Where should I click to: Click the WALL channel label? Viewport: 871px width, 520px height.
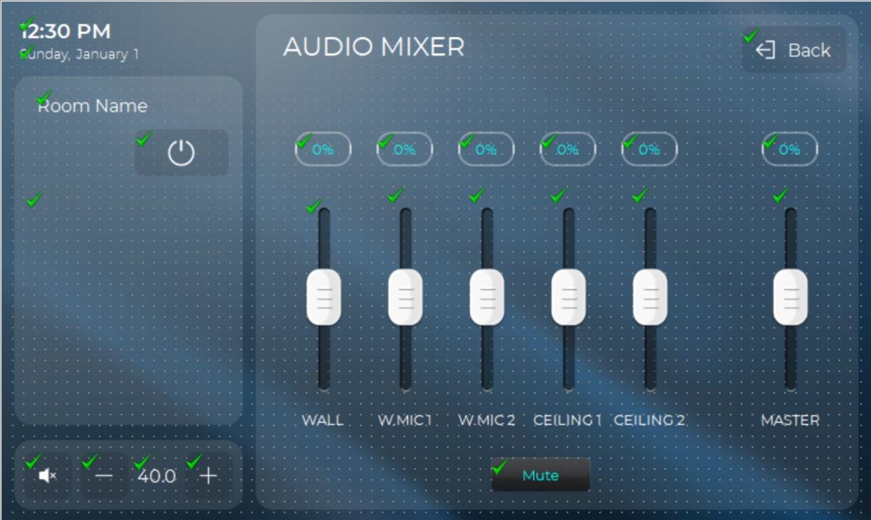point(323,420)
